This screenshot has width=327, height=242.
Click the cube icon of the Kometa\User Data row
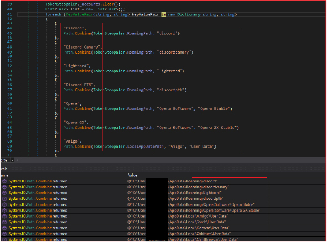4,228
